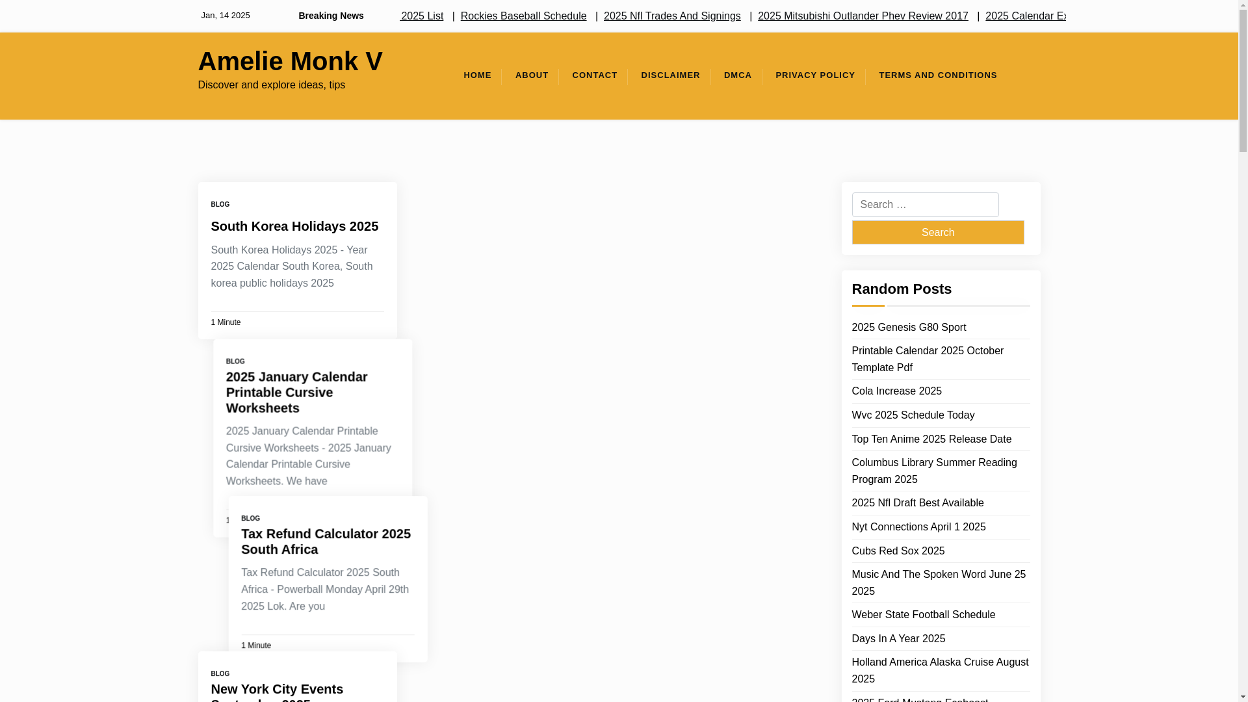
Task: Open 2025 January Calendar Printable Cursive Worksheets post
Action: click(x=296, y=392)
